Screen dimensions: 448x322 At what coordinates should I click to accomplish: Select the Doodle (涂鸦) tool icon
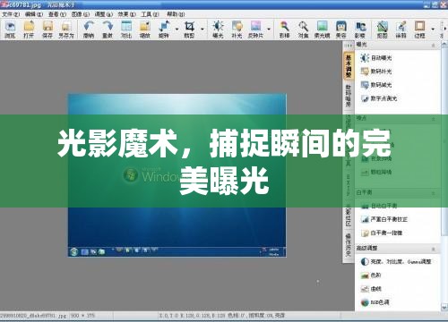click(x=401, y=30)
